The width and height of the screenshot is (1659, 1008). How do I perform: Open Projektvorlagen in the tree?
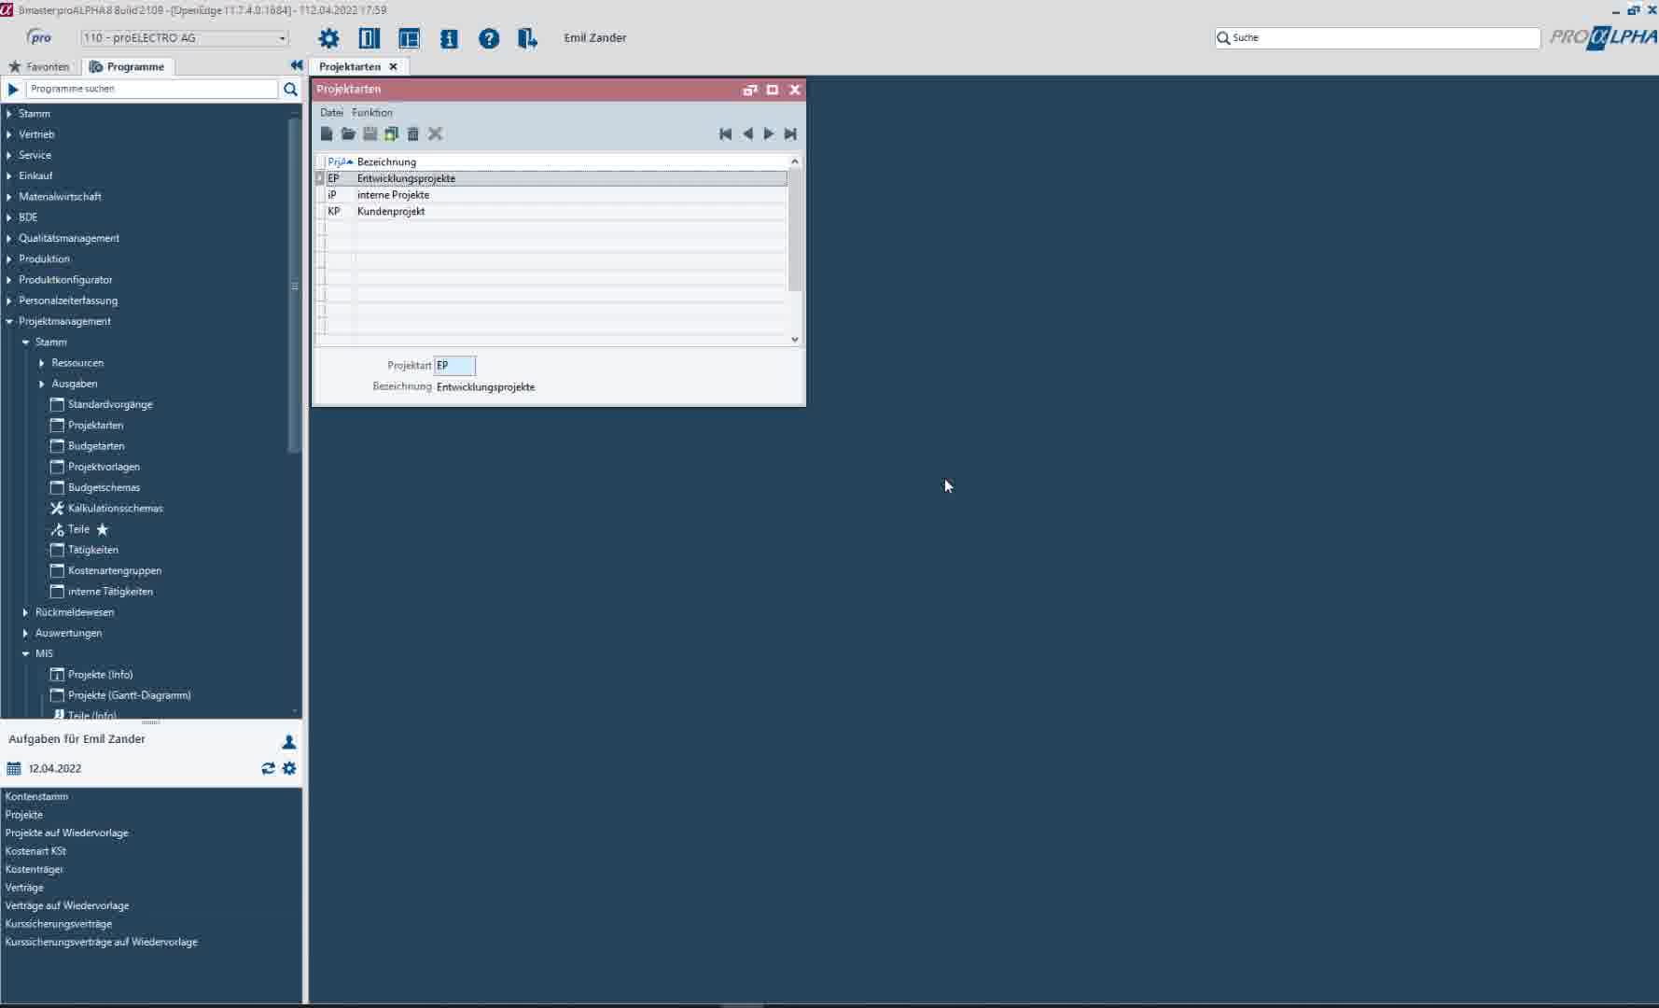104,467
